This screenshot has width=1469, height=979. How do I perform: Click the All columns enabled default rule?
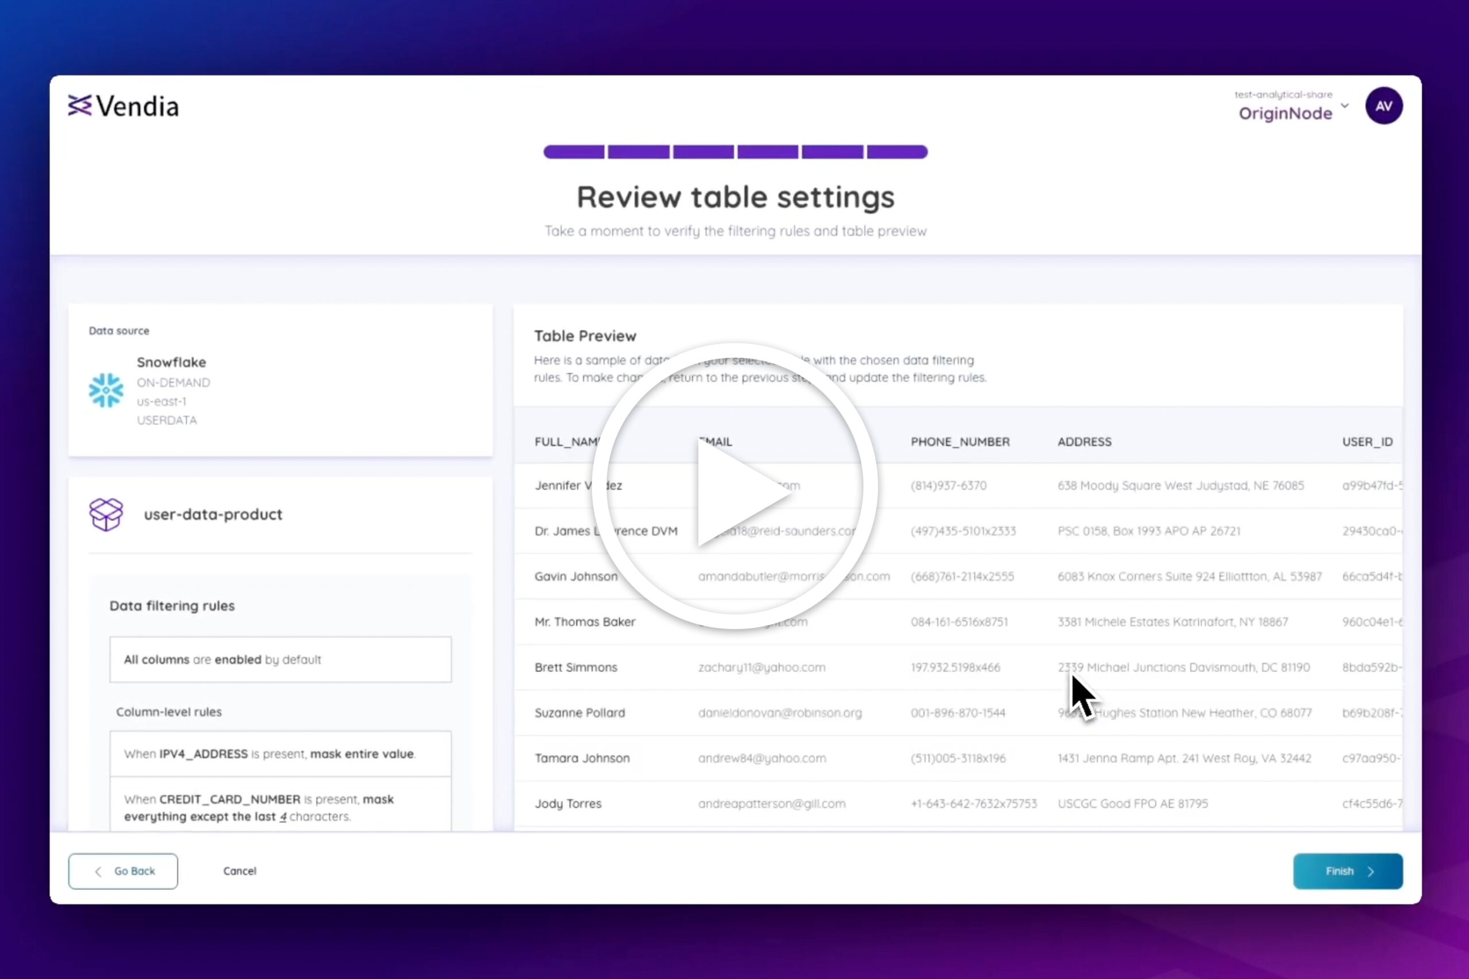280,660
